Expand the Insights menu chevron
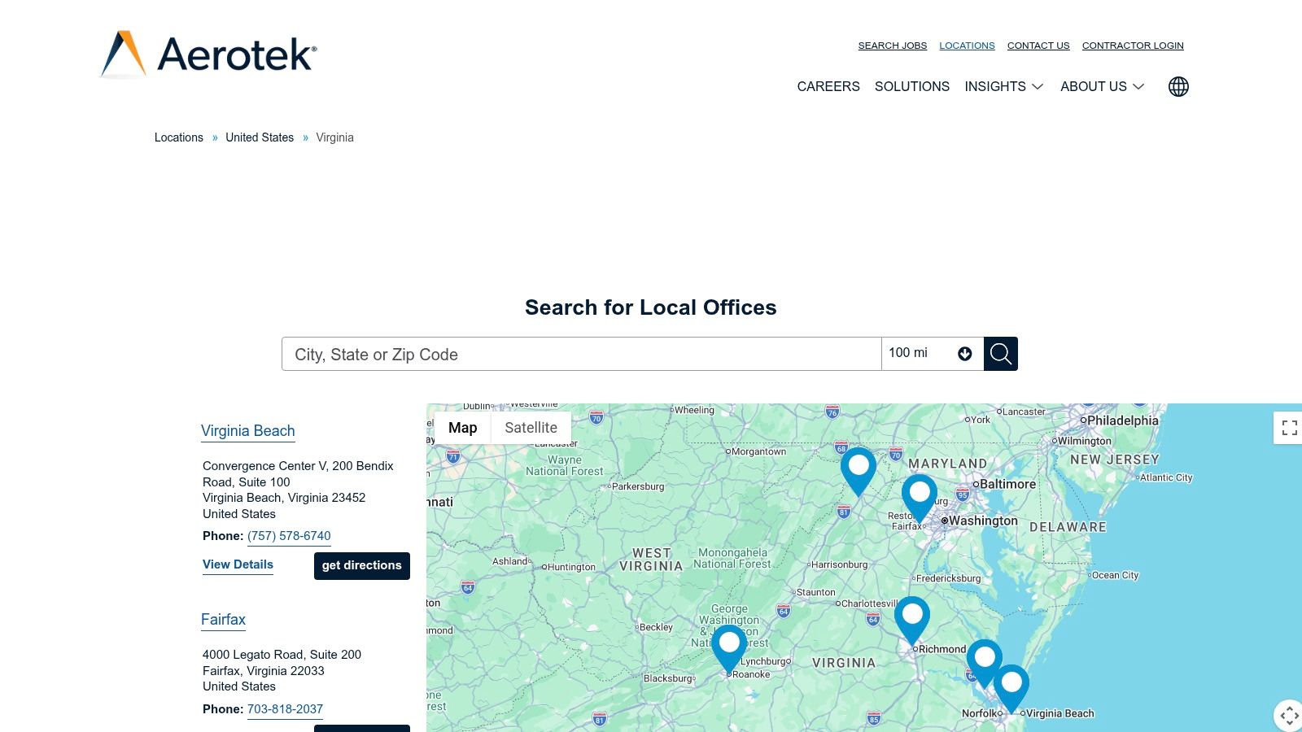 1038,87
